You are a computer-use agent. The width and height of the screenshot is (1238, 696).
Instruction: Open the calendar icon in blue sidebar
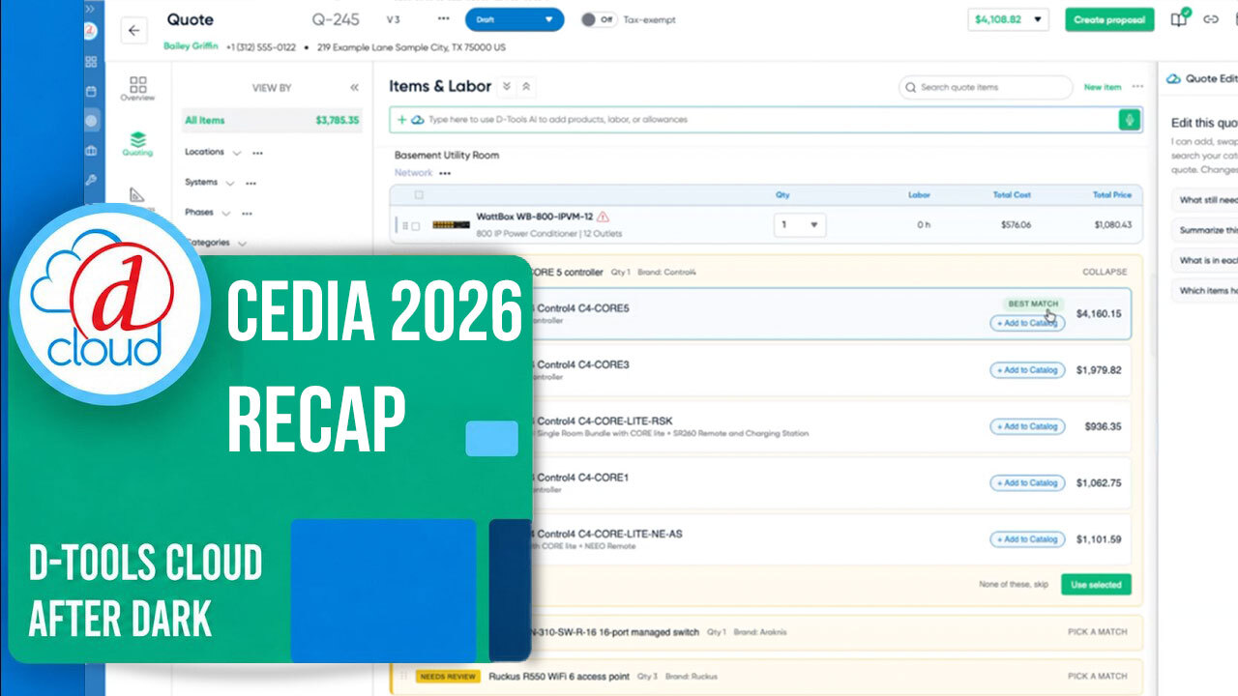[x=91, y=92]
